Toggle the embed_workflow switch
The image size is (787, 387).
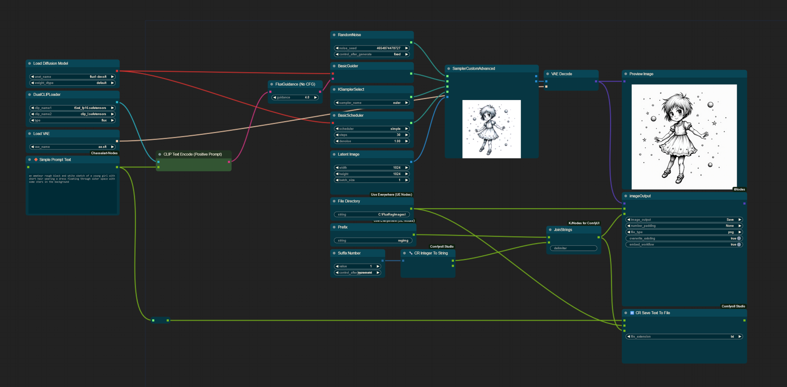click(739, 245)
